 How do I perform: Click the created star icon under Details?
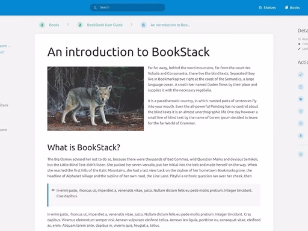[299, 44]
